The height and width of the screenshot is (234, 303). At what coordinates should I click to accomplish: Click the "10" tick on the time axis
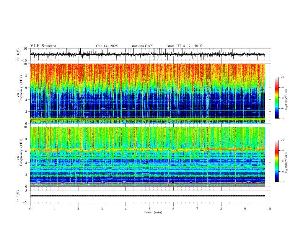(269, 209)
